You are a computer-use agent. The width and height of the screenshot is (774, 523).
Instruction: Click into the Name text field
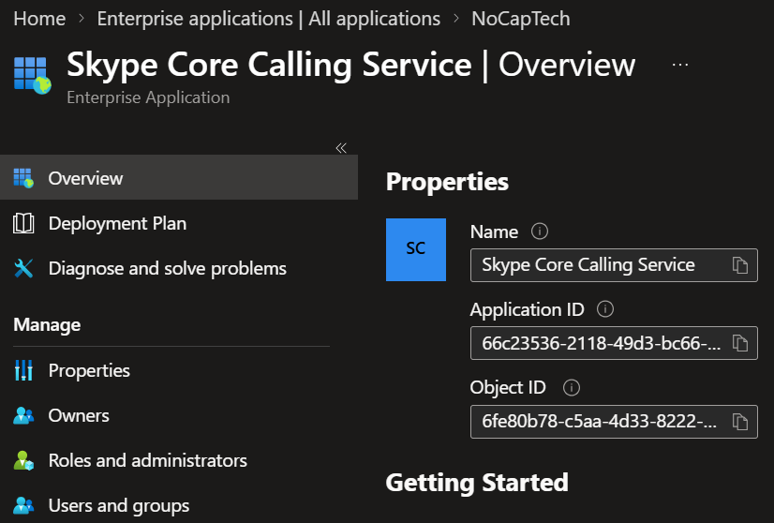[614, 265]
